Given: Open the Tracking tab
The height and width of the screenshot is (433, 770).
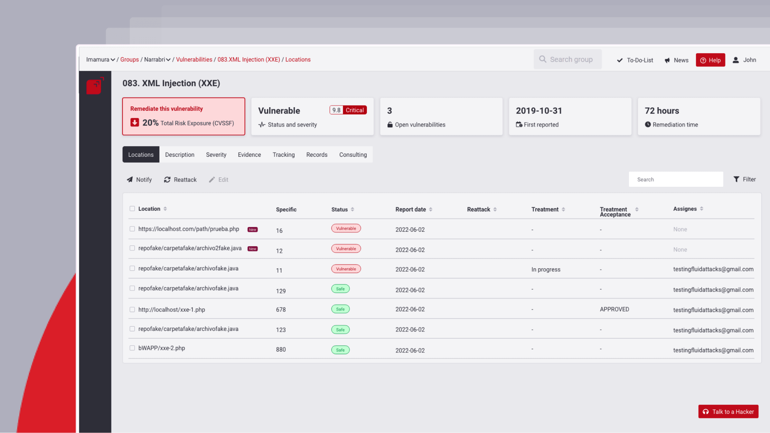Looking at the screenshot, I should click(284, 155).
